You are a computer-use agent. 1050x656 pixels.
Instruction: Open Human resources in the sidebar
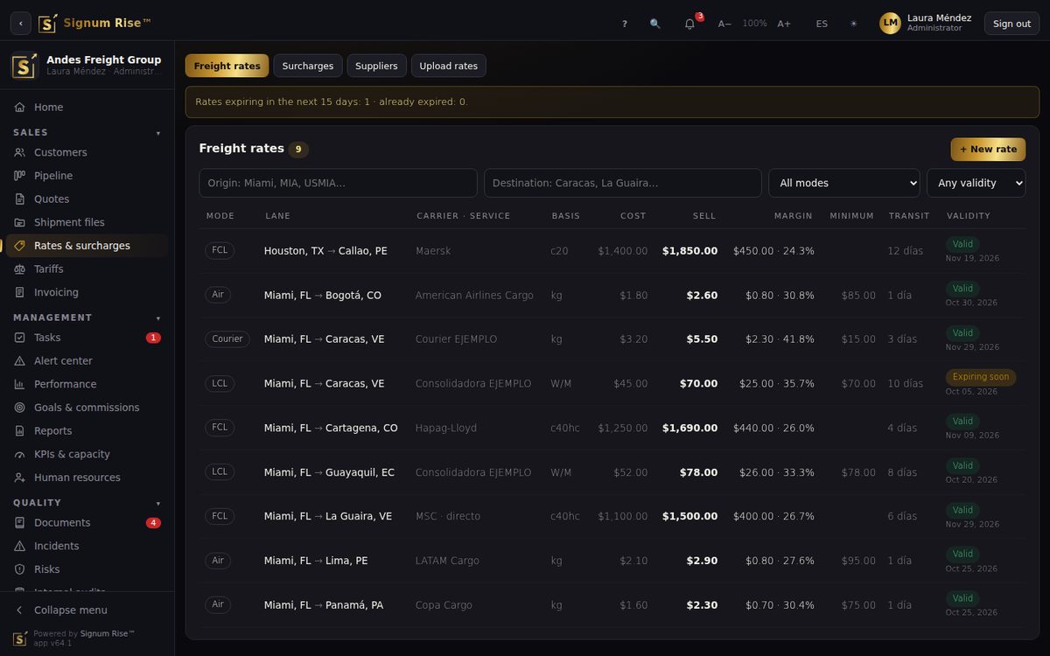[87, 478]
